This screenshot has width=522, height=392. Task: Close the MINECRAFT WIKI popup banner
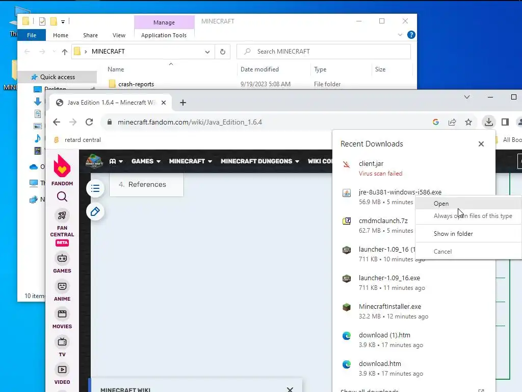pos(290,389)
